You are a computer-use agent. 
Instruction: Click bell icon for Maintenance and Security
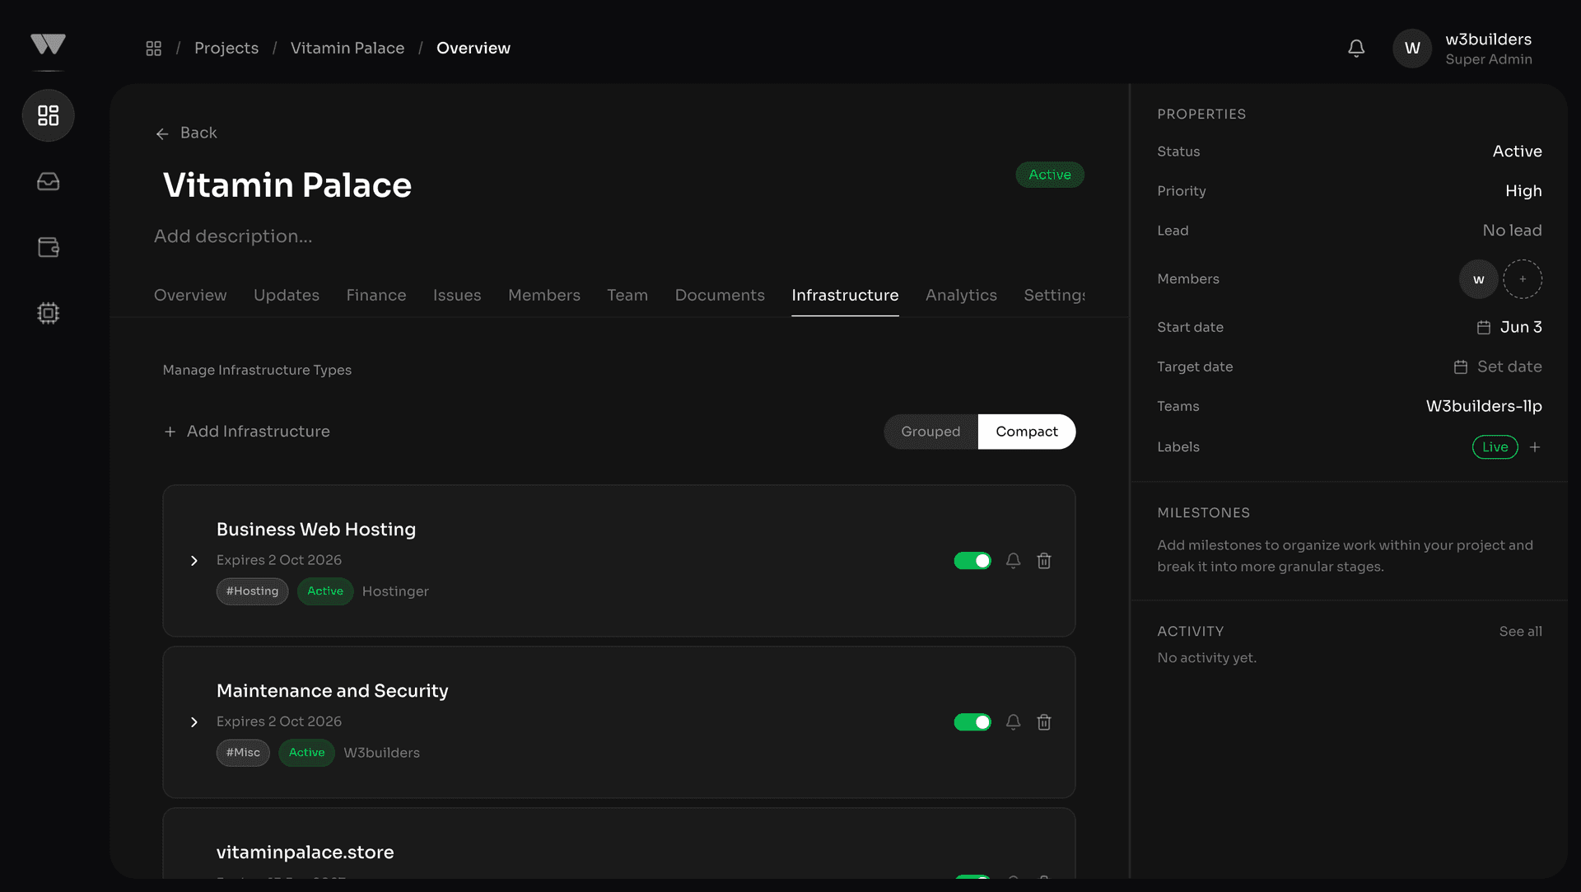(1013, 722)
